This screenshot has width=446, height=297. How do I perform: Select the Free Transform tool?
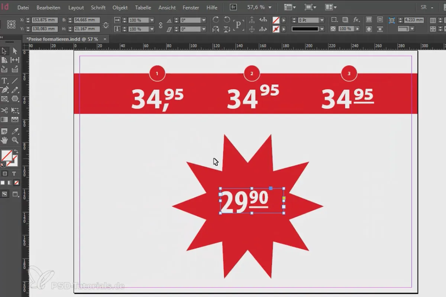(15, 110)
